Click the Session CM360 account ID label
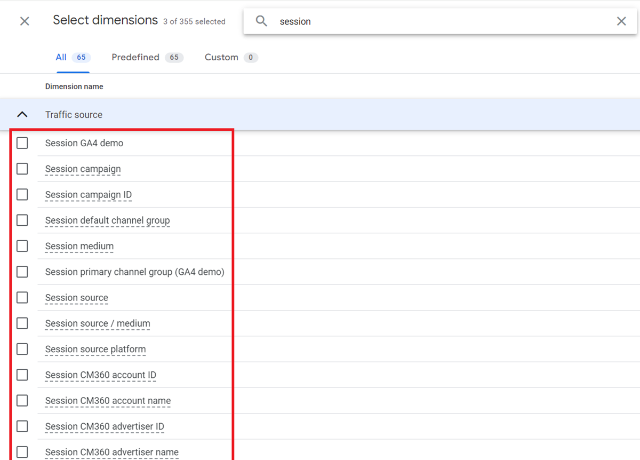The image size is (640, 460). pos(101,375)
